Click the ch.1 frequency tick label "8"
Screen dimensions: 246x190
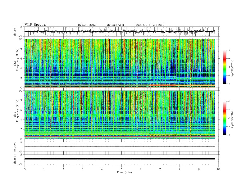pos(22,49)
